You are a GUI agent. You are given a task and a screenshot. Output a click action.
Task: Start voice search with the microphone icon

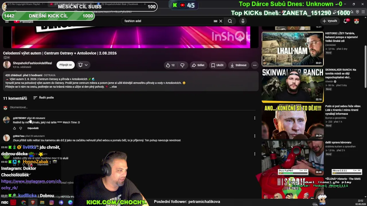(243, 21)
